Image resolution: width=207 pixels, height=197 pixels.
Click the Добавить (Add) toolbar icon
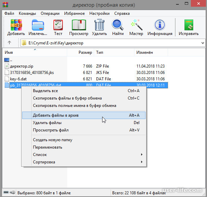point(16,25)
